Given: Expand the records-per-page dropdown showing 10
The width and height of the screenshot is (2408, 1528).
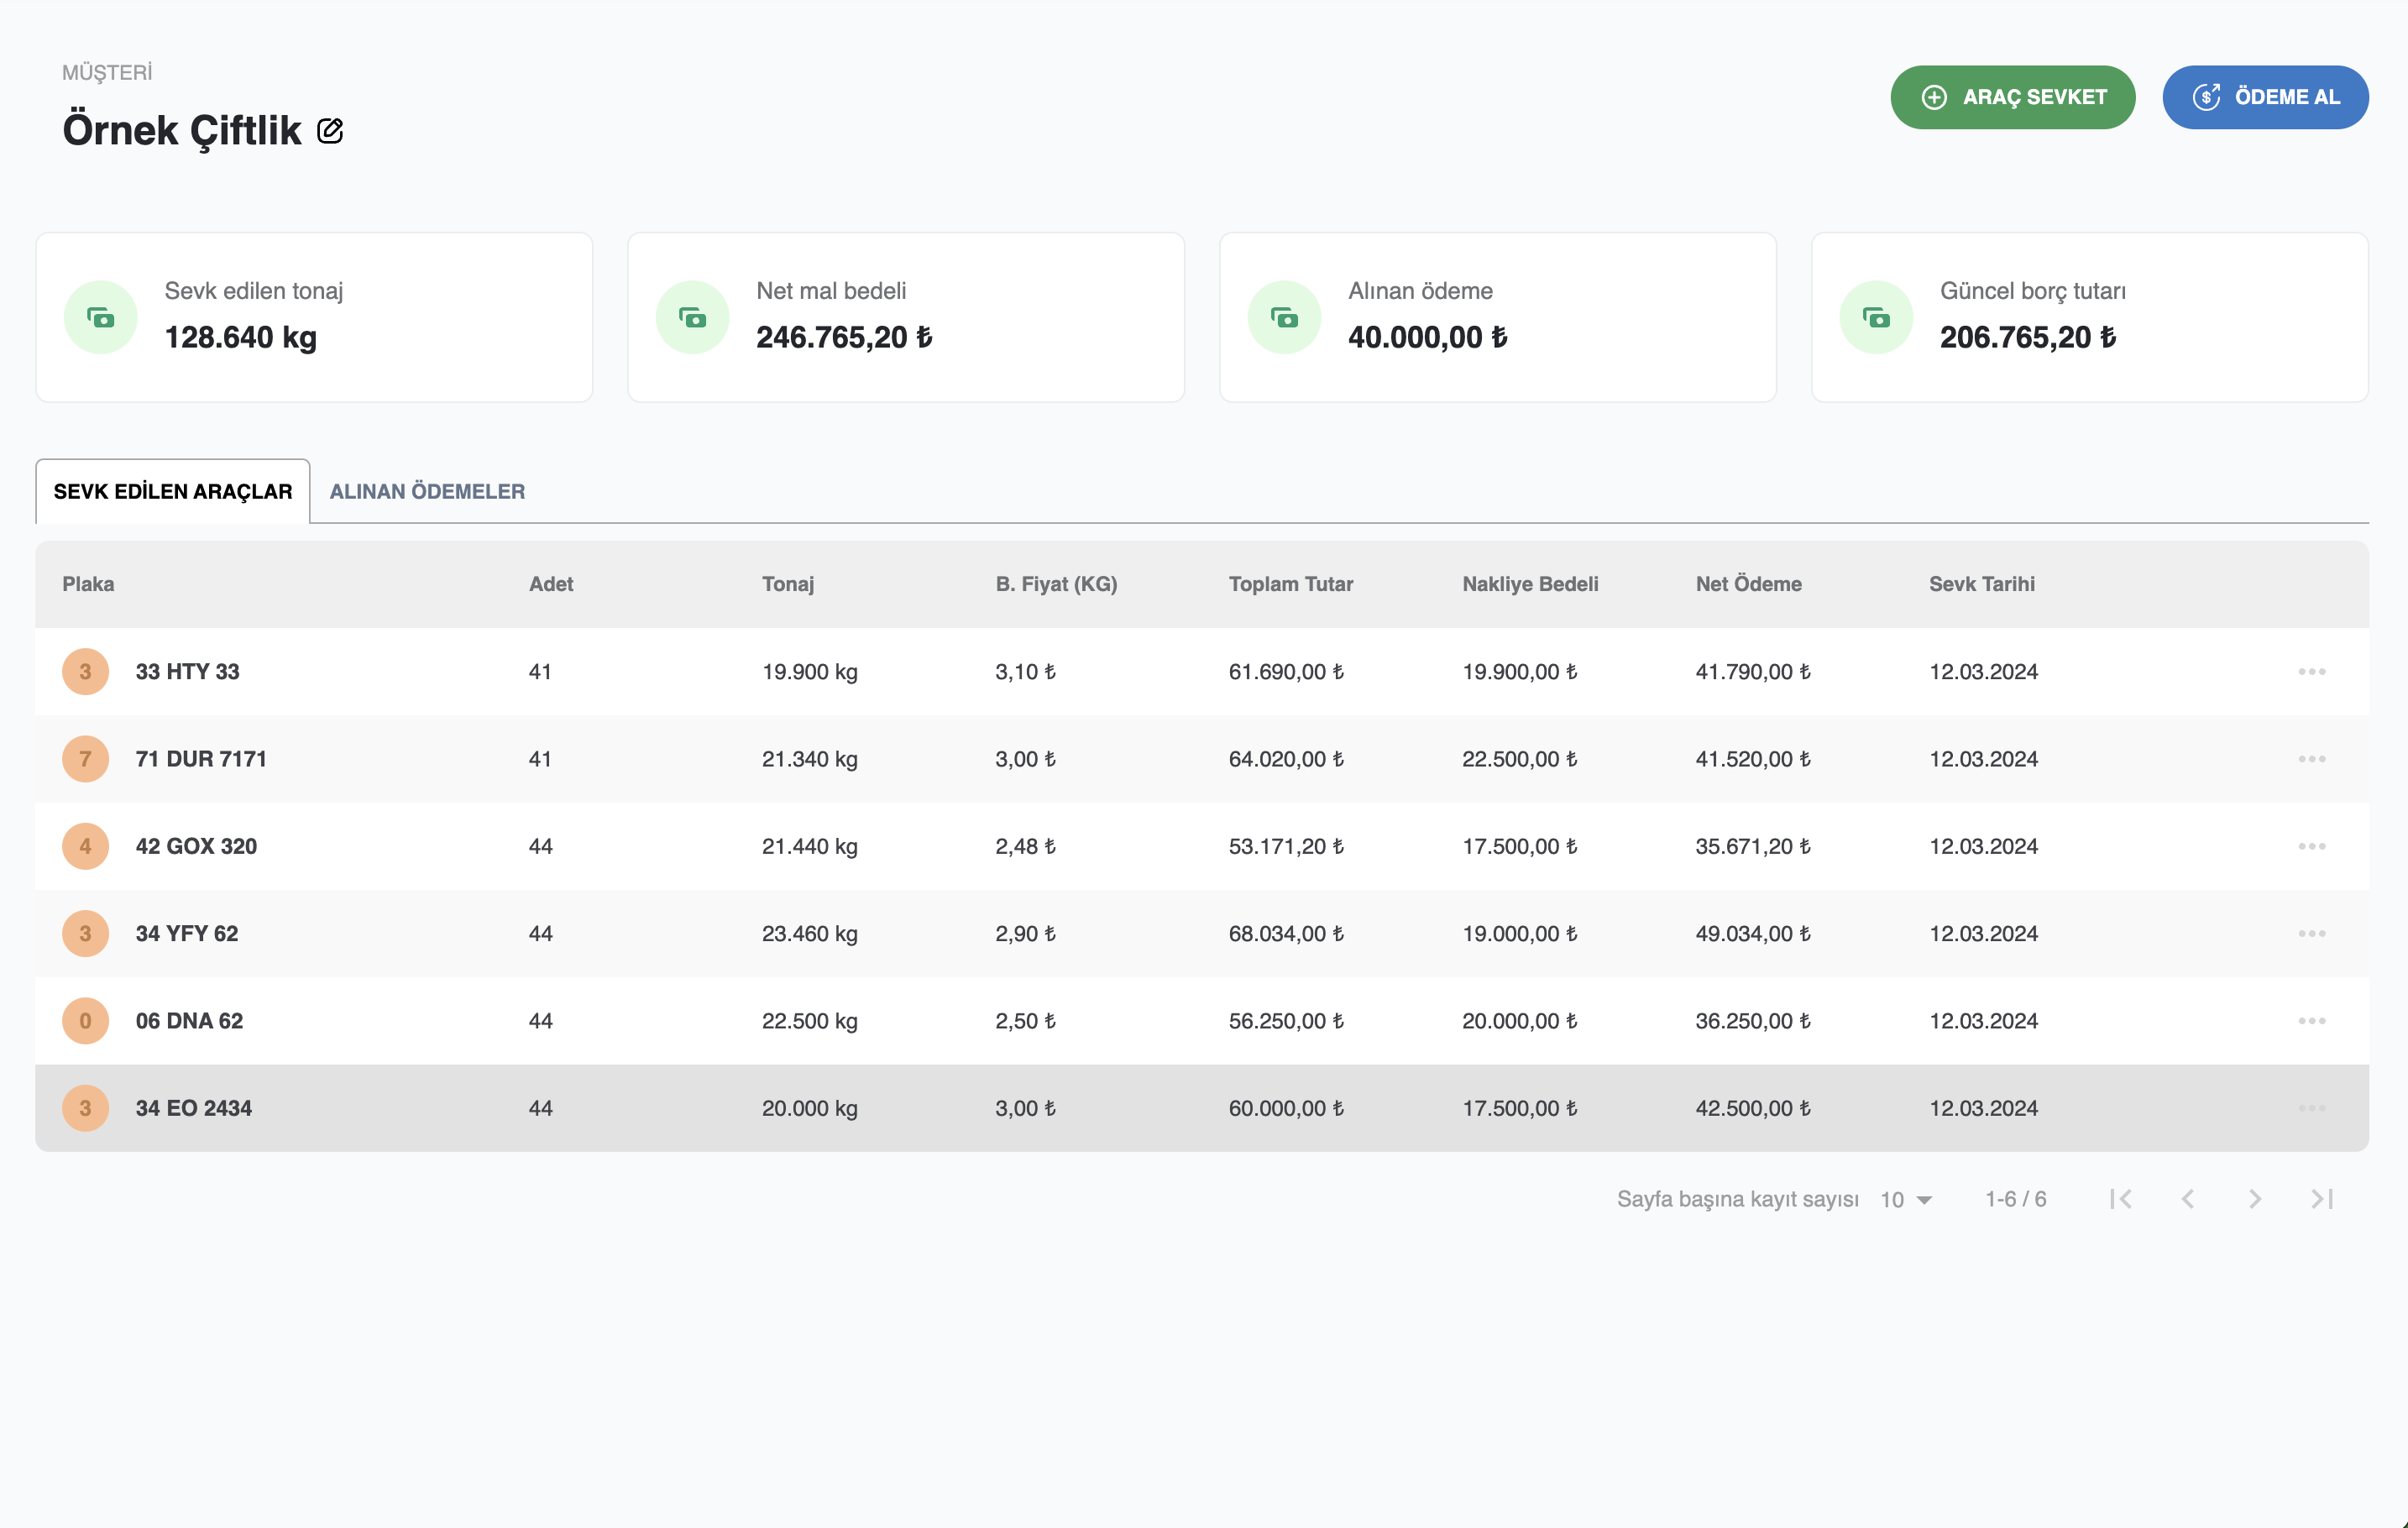Looking at the screenshot, I should (1906, 1200).
